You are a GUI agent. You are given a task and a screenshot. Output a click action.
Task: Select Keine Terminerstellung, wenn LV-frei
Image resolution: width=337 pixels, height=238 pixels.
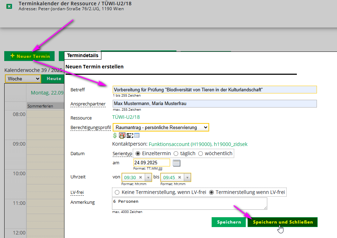tap(117, 193)
